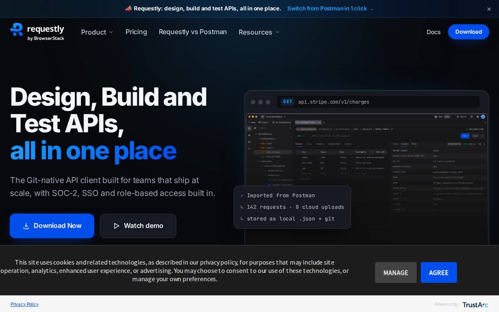The height and width of the screenshot is (312, 499).
Task: Click the header Download button
Action: [x=469, y=32]
